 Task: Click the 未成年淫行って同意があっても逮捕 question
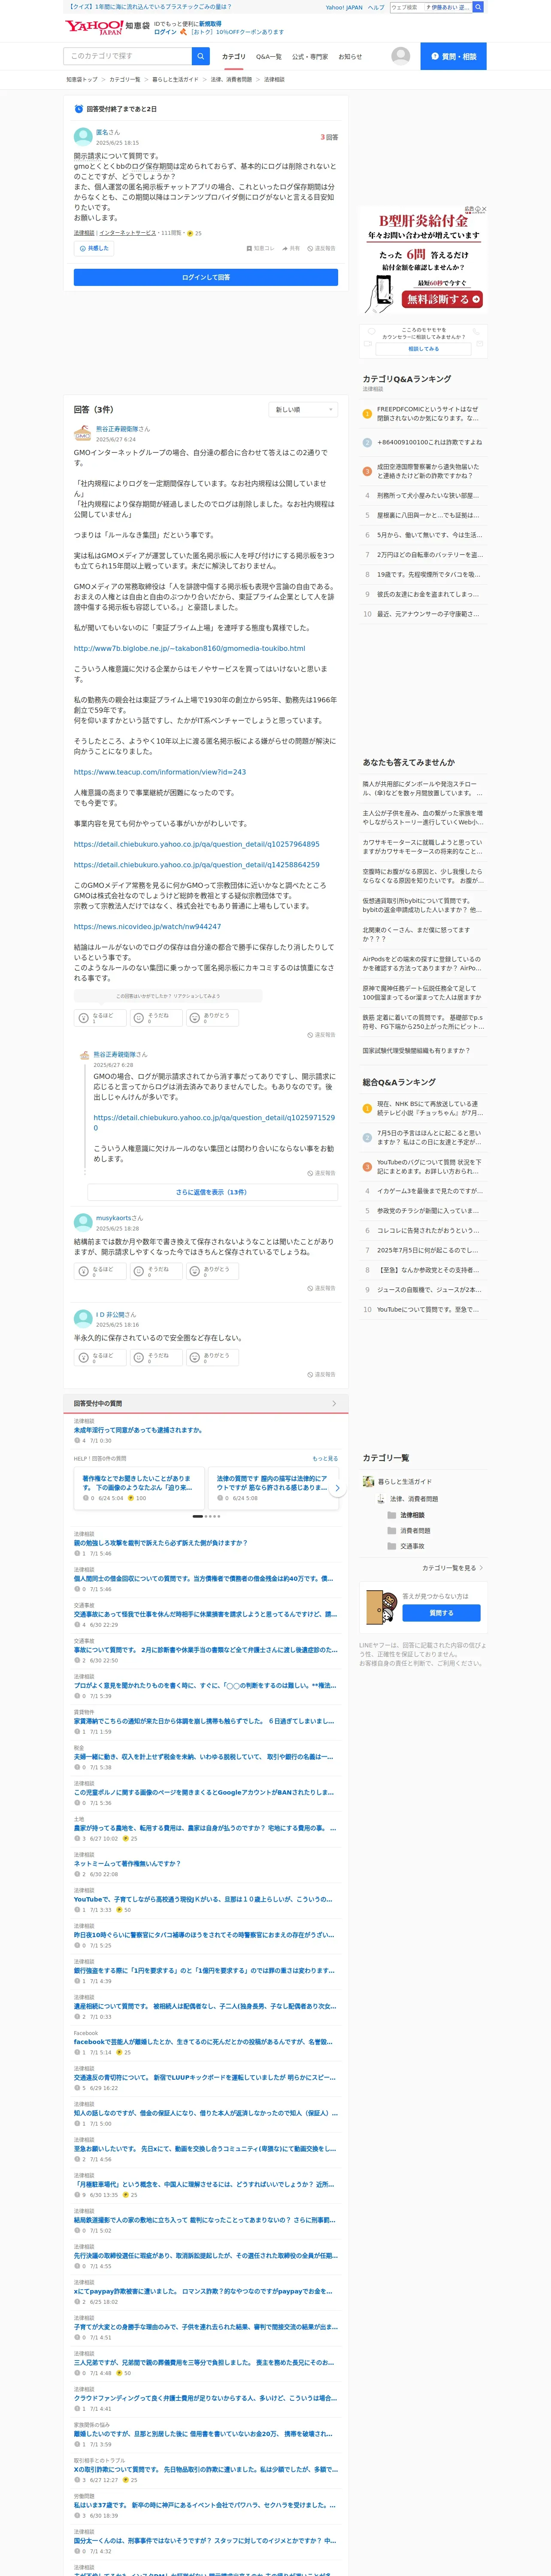pyautogui.click(x=138, y=1430)
